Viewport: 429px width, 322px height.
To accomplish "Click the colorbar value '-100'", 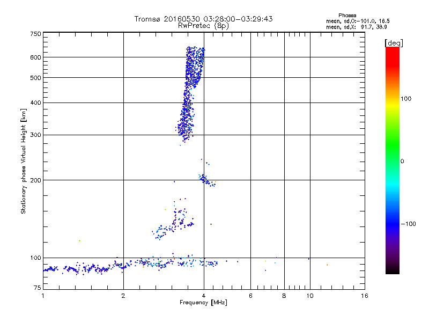I will 408,224.
